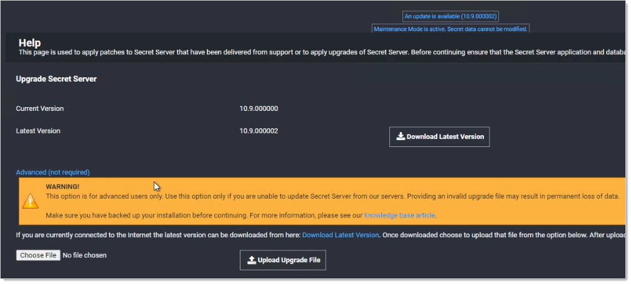Screen dimensions: 631x284
Task: Click the Upgrade Secret Server heading
Action: tap(56, 79)
